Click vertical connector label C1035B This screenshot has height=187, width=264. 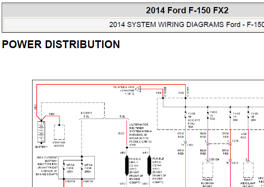tap(165, 92)
